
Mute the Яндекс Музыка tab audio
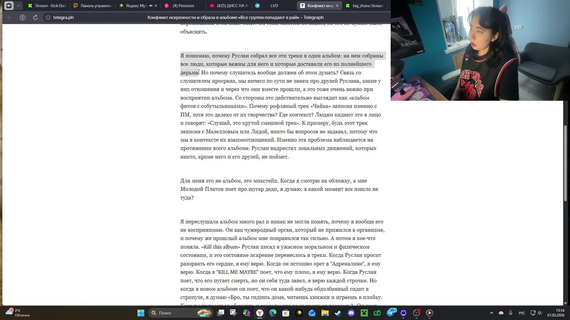click(x=151, y=6)
